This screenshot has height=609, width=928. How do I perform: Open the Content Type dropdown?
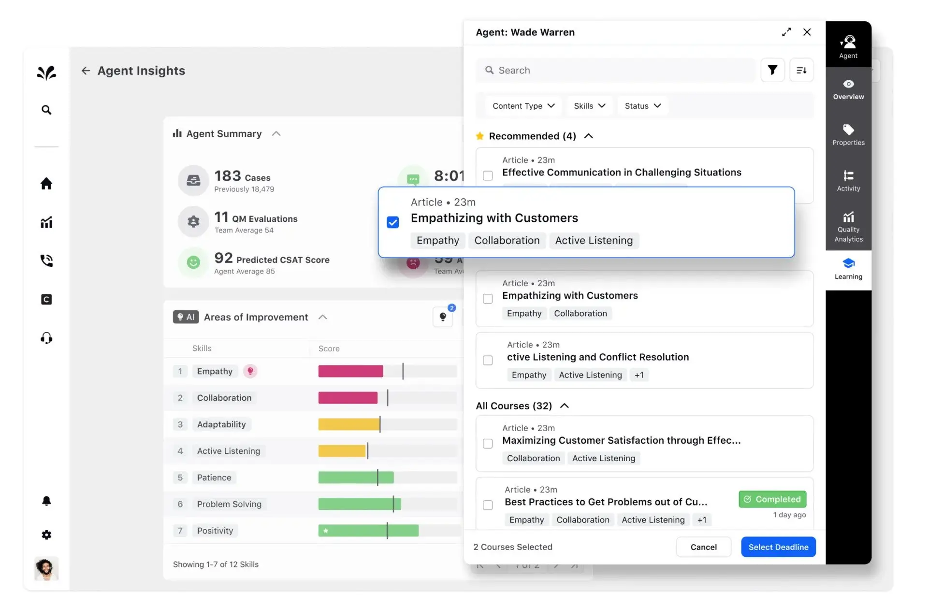[x=523, y=105]
